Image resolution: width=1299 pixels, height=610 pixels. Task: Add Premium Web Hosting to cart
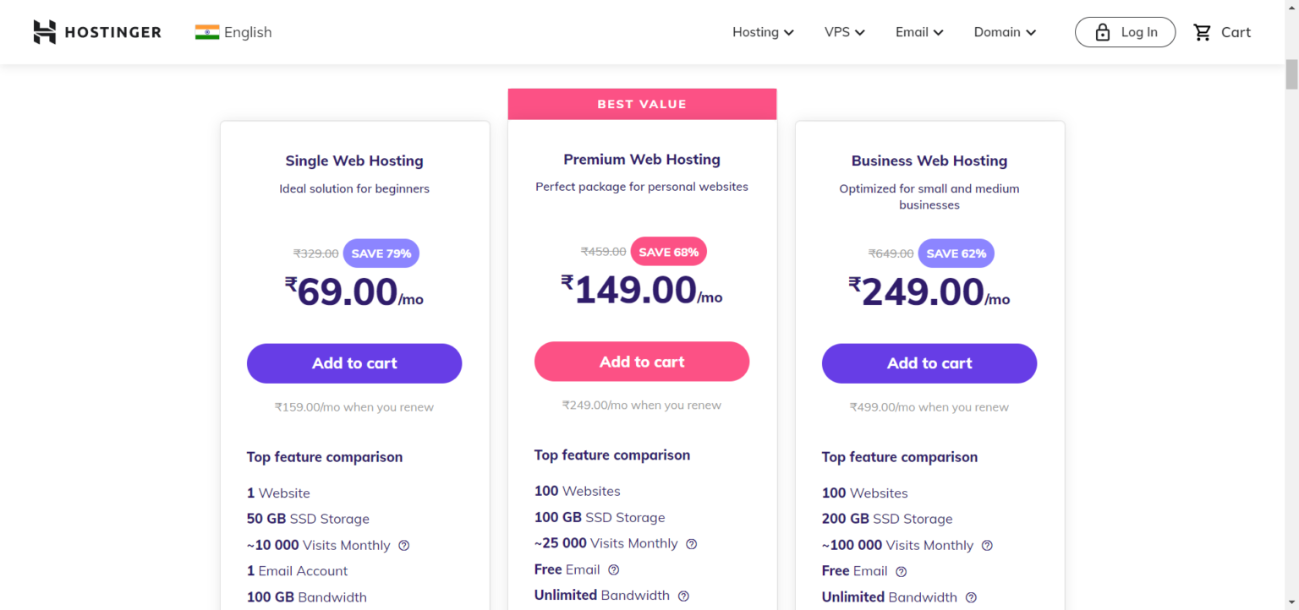642,362
